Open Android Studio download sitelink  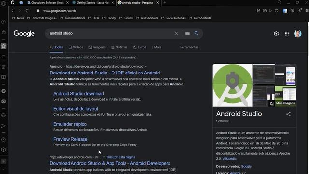(x=78, y=94)
